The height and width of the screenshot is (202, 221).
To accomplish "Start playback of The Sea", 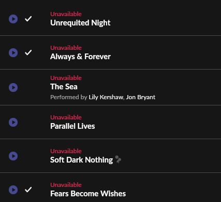I will pyautogui.click(x=13, y=87).
